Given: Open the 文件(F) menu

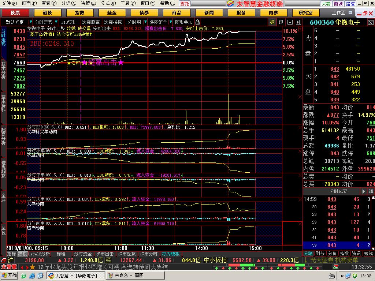Looking at the screenshot, I should [x=9, y=3].
